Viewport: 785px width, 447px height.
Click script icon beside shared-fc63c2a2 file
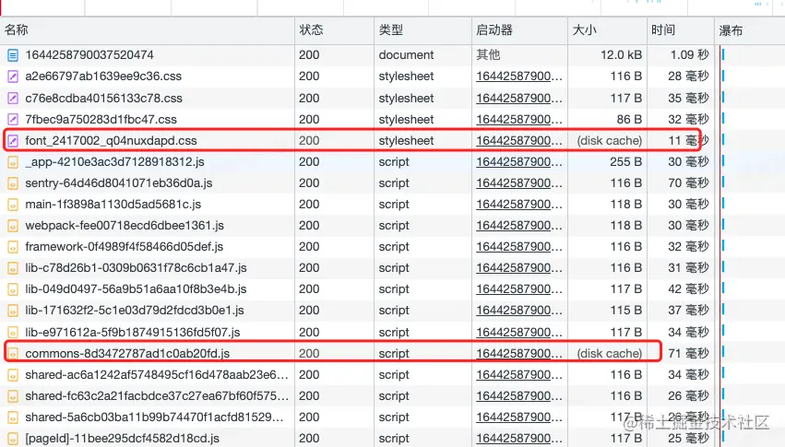(13, 396)
